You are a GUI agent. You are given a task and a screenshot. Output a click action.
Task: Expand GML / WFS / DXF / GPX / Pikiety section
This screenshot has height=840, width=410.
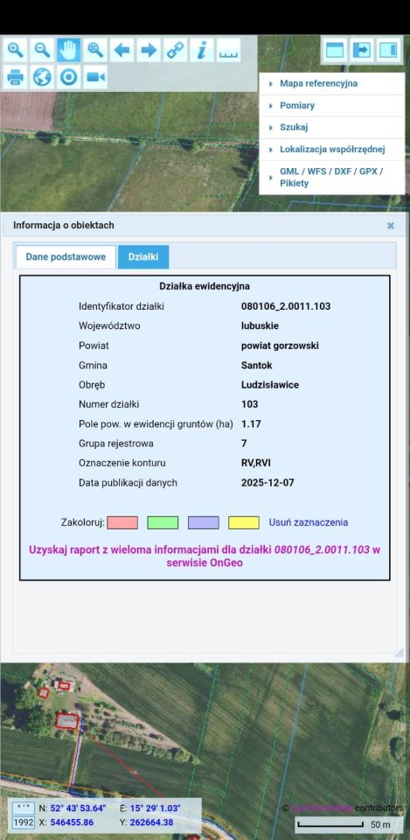tap(332, 178)
